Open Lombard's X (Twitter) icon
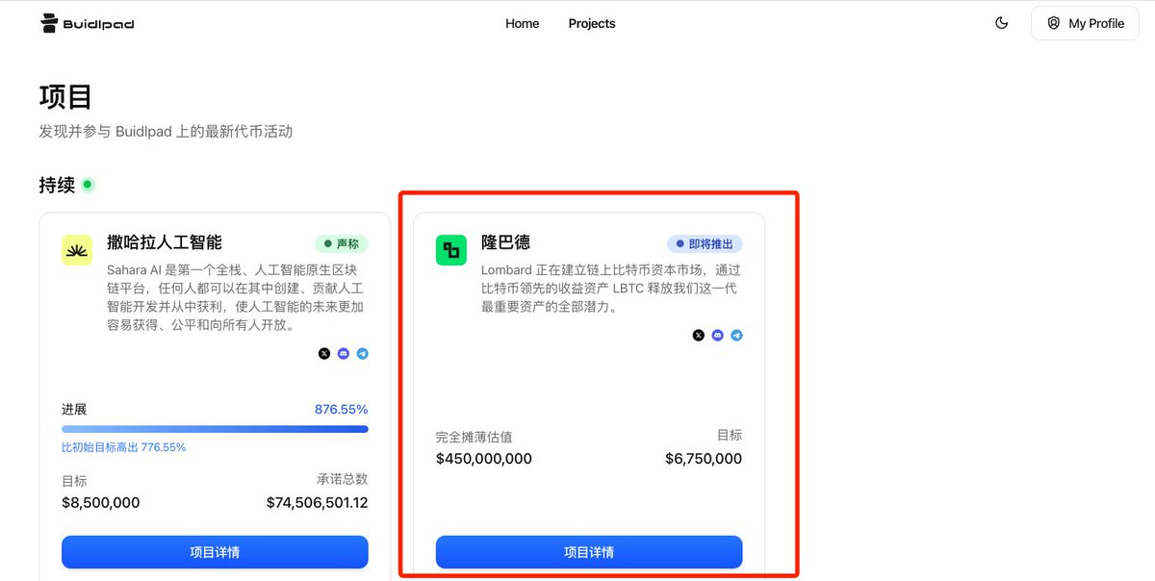Image resolution: width=1155 pixels, height=581 pixels. (x=698, y=335)
